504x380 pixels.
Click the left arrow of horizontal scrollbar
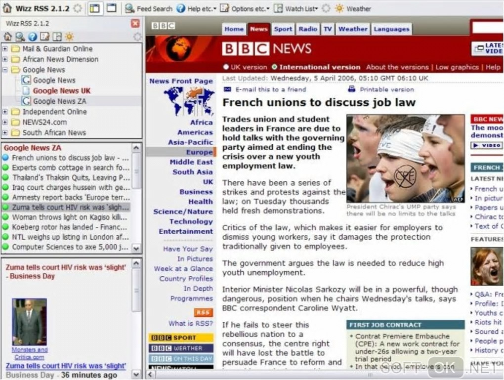pyautogui.click(x=151, y=374)
